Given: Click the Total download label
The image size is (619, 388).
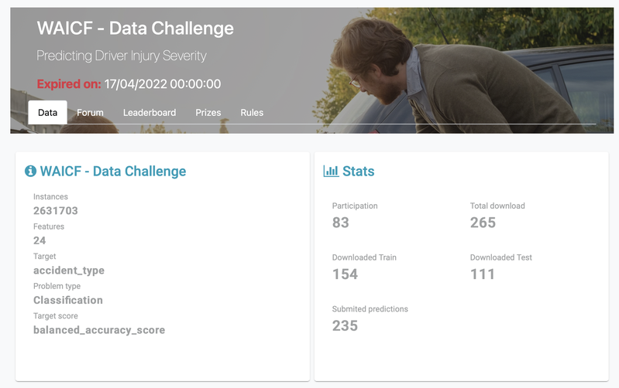Looking at the screenshot, I should click(x=497, y=206).
